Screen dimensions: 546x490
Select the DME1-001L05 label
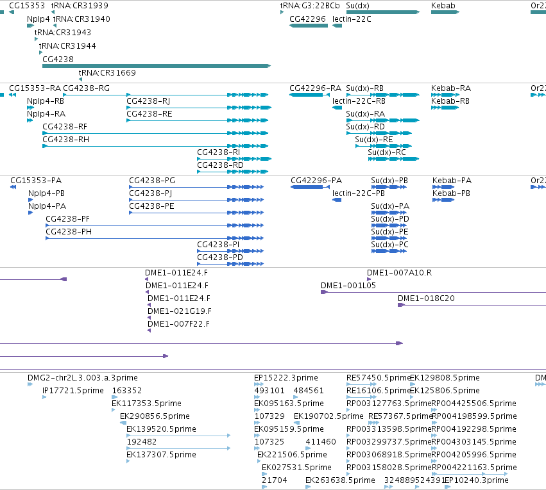click(348, 286)
